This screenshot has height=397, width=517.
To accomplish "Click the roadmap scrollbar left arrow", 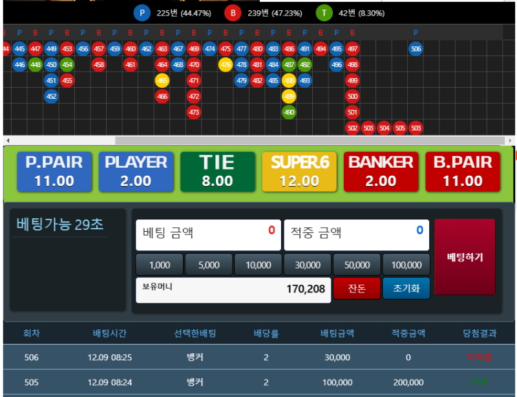I will 8,140.
